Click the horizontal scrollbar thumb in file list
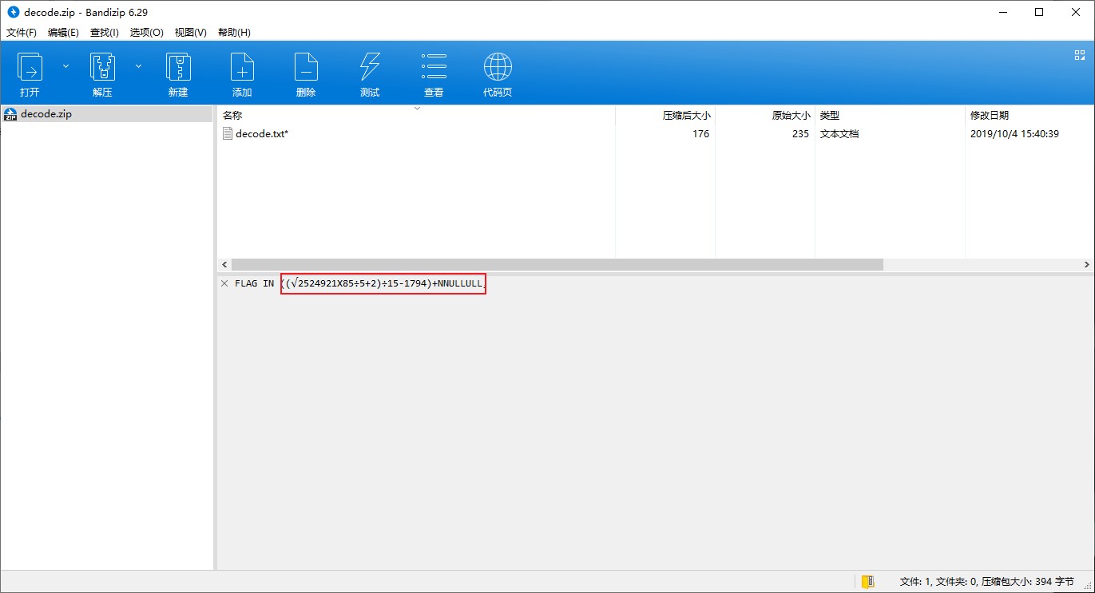The image size is (1095, 593). [x=557, y=264]
